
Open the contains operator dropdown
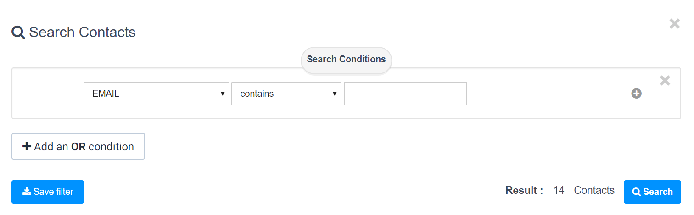click(286, 94)
